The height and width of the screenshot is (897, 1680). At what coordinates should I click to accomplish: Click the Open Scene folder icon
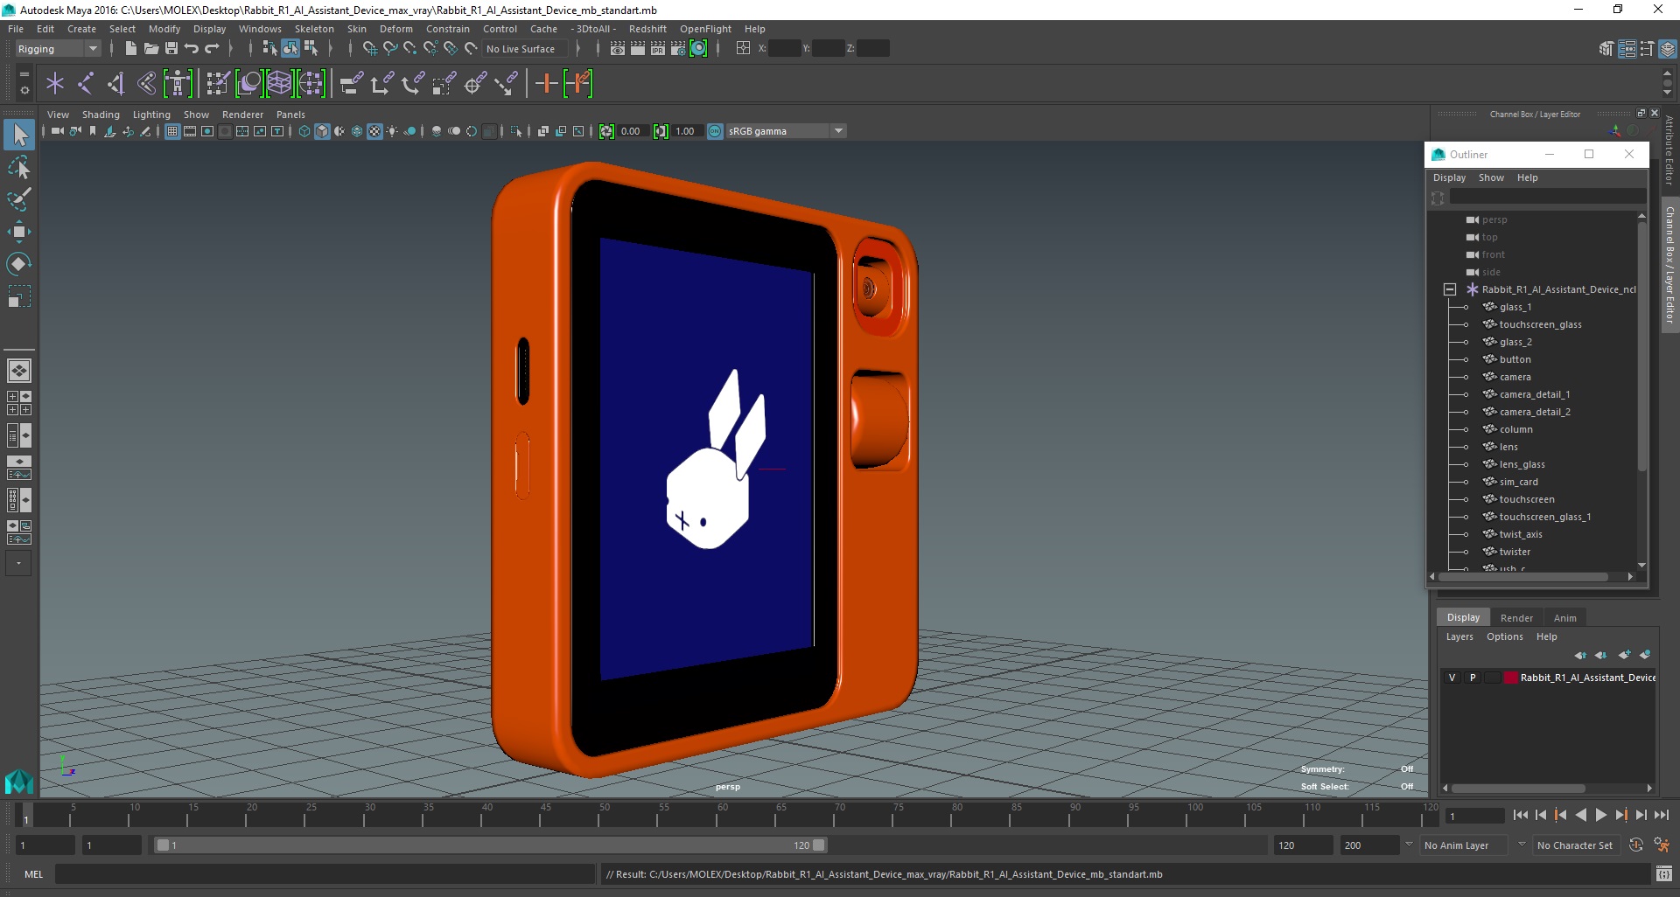[x=150, y=49]
